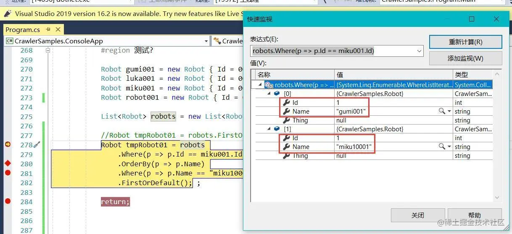Close the Program.cs editor tab
The width and height of the screenshot is (512, 234).
pyautogui.click(x=58, y=29)
